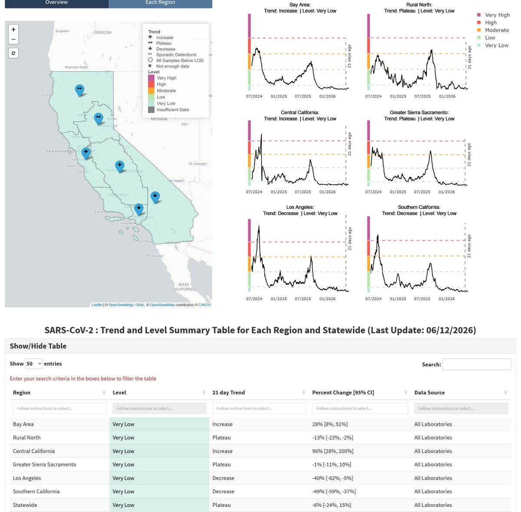Select the Central California increase map marker
The width and height of the screenshot is (521, 512).
120,166
